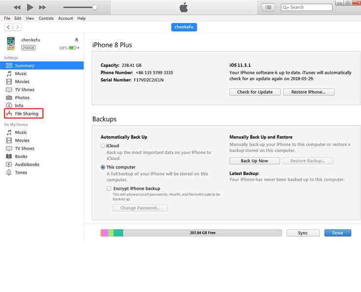Click the Change Password... button

[140, 208]
